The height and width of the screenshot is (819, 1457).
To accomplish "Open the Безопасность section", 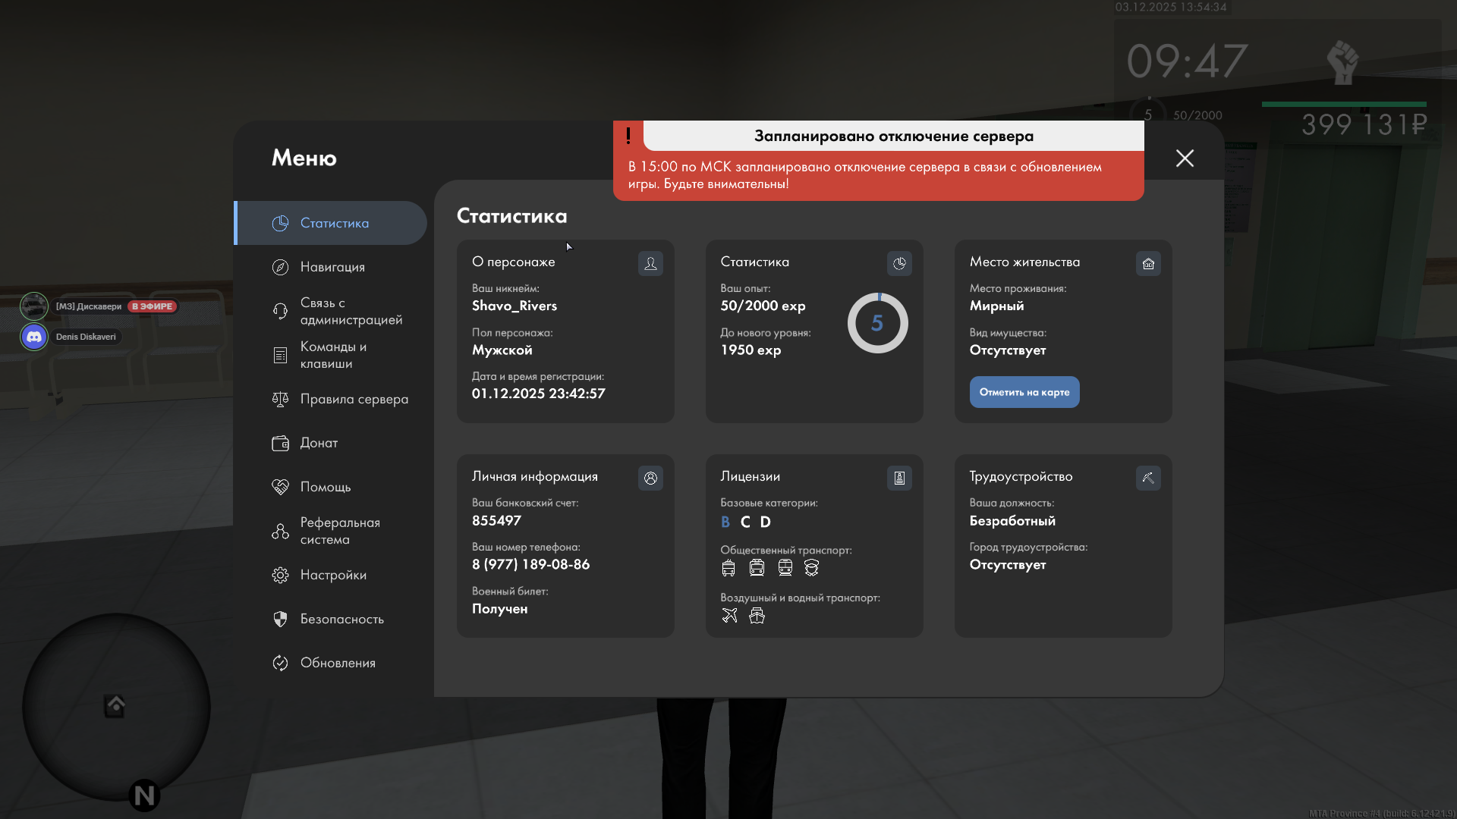I will [341, 619].
